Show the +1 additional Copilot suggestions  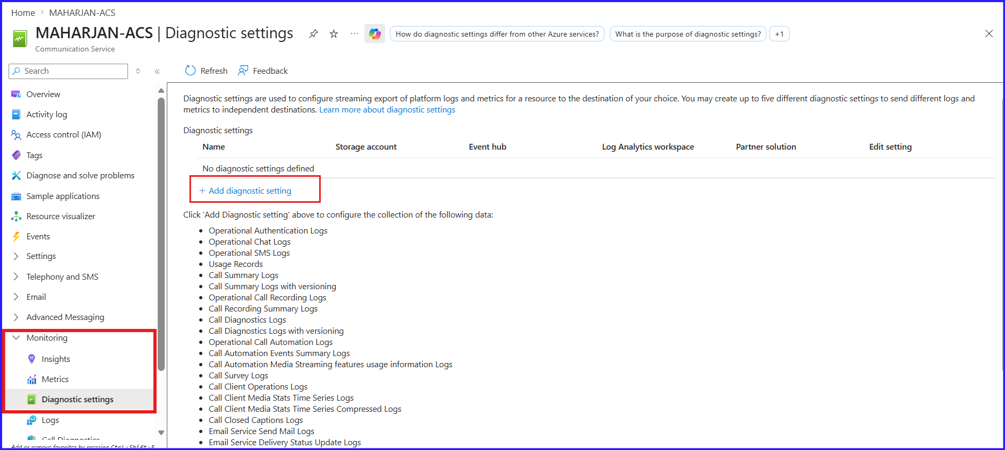coord(779,34)
